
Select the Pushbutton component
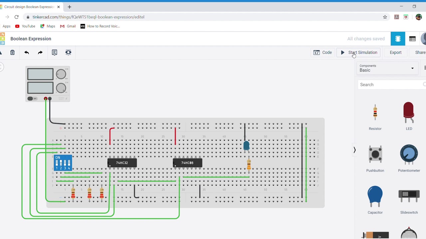coord(375,157)
